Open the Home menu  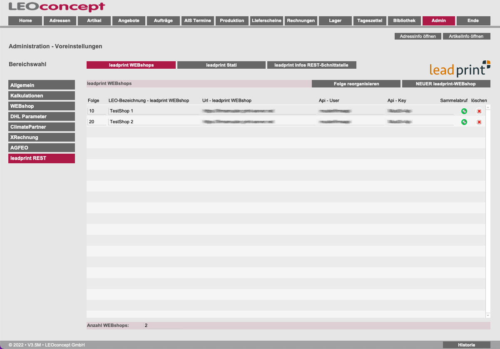coord(25,21)
